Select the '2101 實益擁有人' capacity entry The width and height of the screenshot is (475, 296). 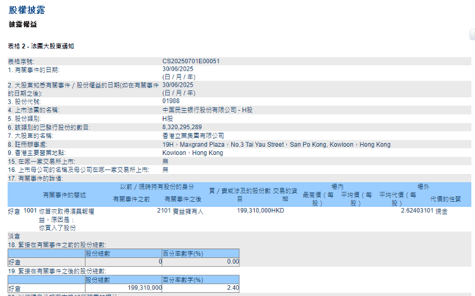tap(180, 211)
